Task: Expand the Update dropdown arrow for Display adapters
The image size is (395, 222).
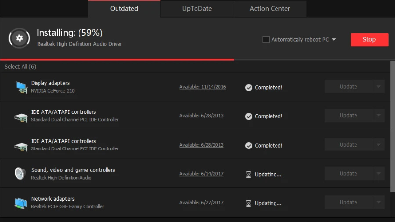Action: pyautogui.click(x=379, y=87)
